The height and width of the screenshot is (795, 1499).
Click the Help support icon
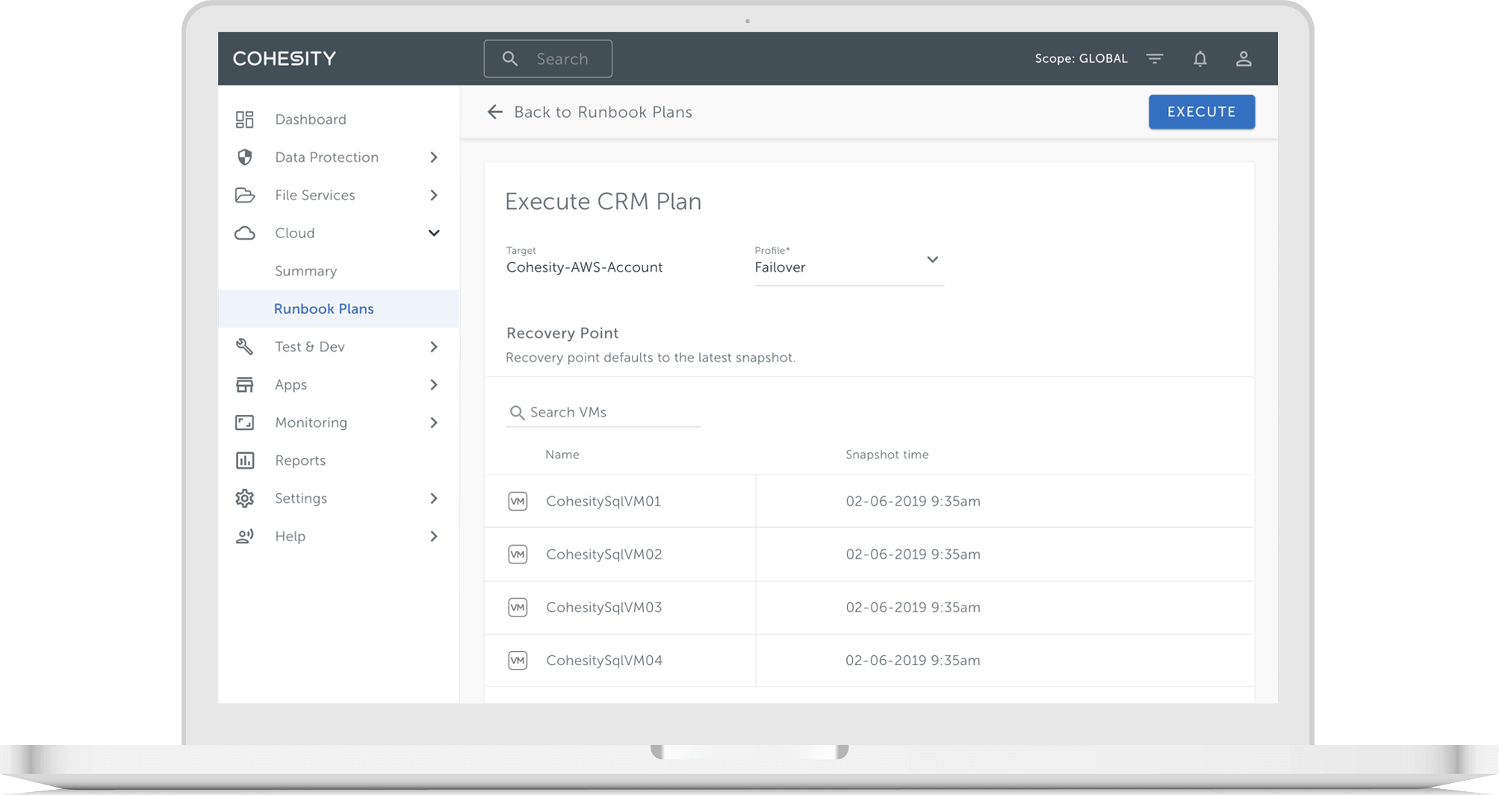[244, 536]
